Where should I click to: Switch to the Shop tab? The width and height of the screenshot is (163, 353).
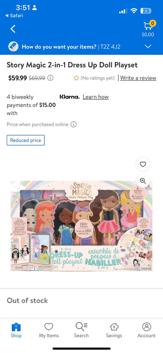[x=16, y=330]
